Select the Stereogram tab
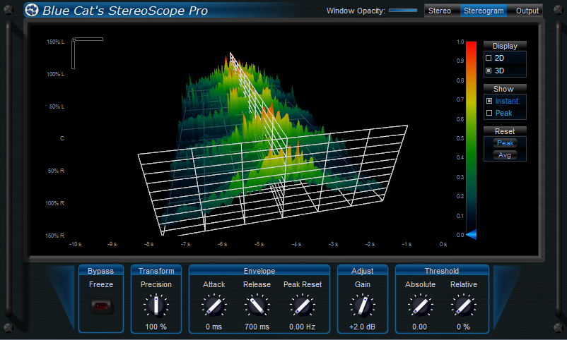 [483, 11]
